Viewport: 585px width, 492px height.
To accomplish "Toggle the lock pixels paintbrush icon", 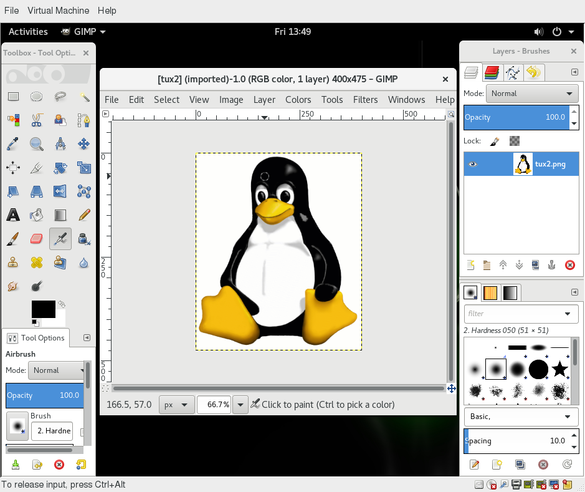I will pyautogui.click(x=495, y=141).
